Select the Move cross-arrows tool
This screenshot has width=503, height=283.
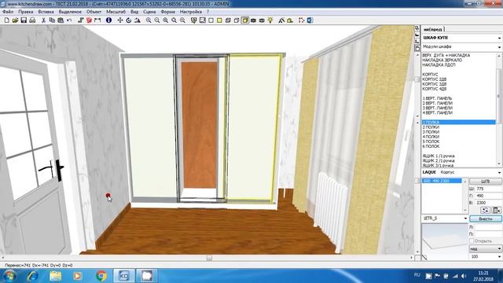[120, 20]
